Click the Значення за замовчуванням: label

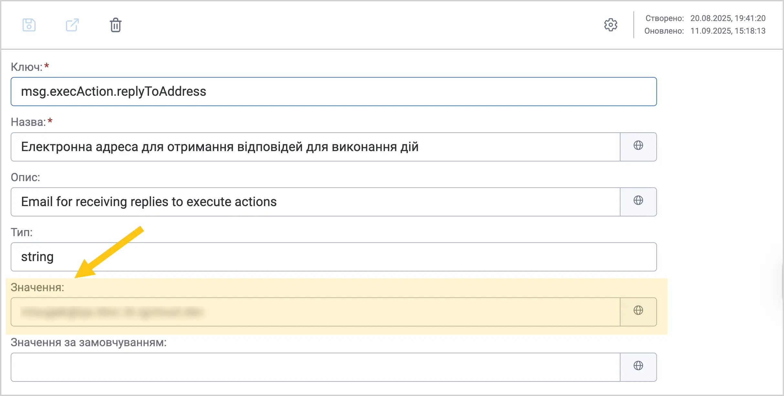(x=89, y=342)
